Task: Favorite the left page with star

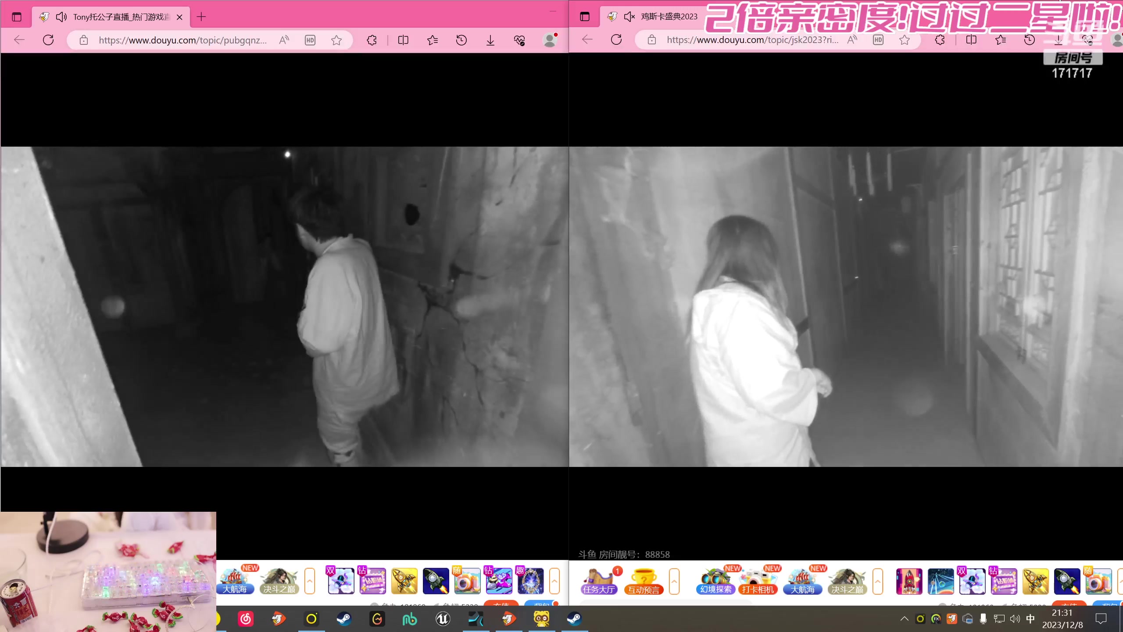Action: (x=336, y=40)
